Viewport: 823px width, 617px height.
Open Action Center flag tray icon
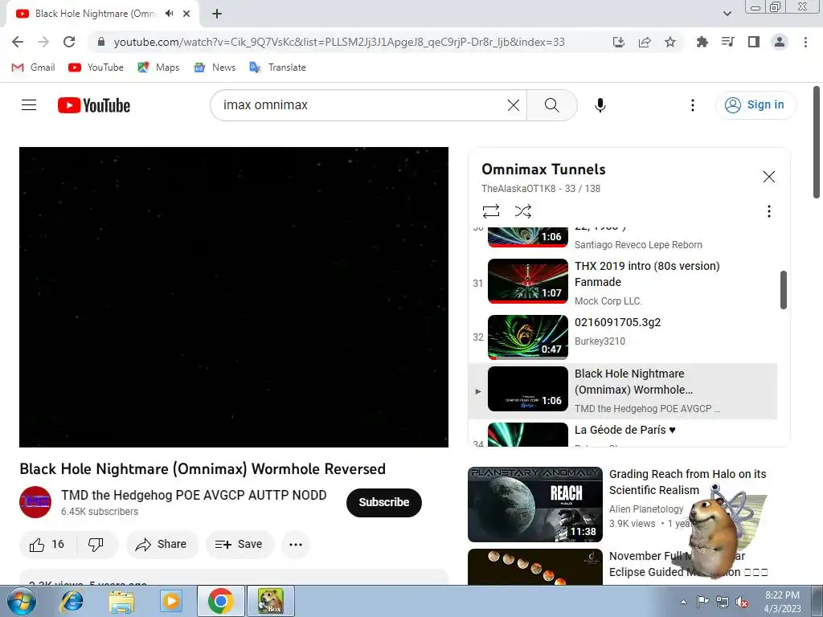[x=702, y=602]
